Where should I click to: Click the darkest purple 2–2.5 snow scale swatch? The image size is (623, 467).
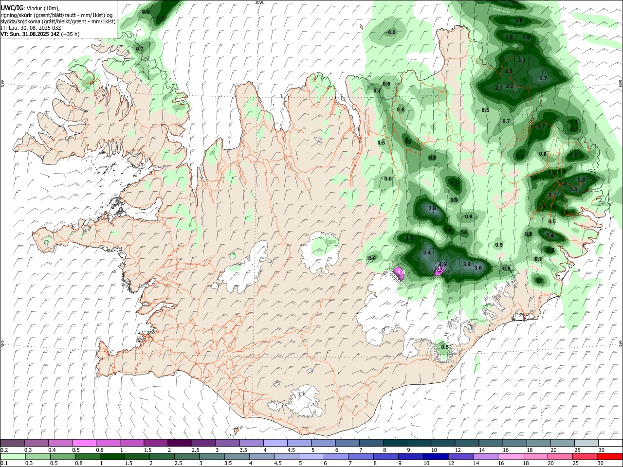pyautogui.click(x=180, y=443)
